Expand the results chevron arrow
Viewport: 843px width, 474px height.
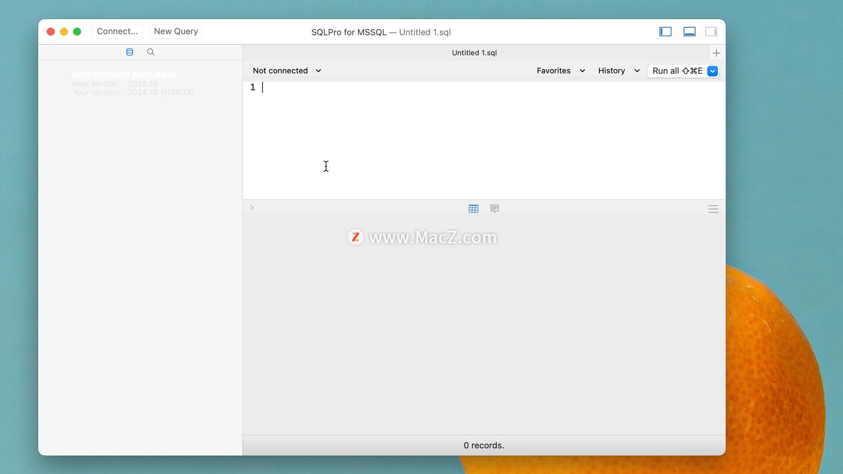(x=252, y=208)
